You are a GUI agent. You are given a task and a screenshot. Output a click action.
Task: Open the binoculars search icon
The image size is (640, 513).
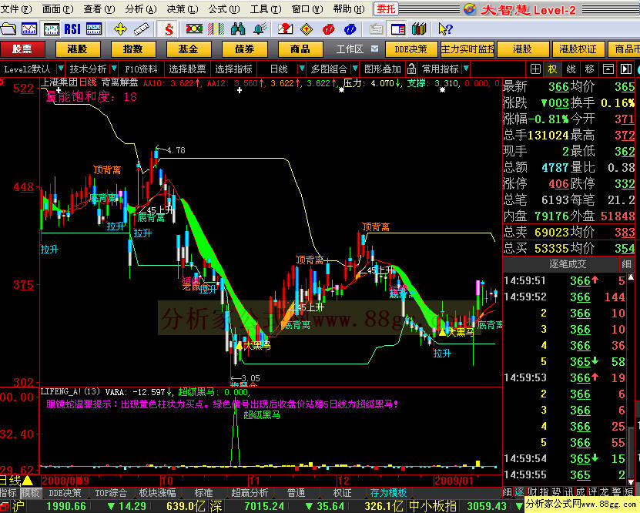tap(237, 29)
